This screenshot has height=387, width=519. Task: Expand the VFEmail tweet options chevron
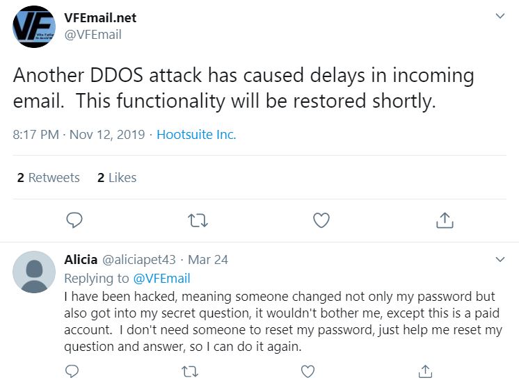[x=500, y=16]
